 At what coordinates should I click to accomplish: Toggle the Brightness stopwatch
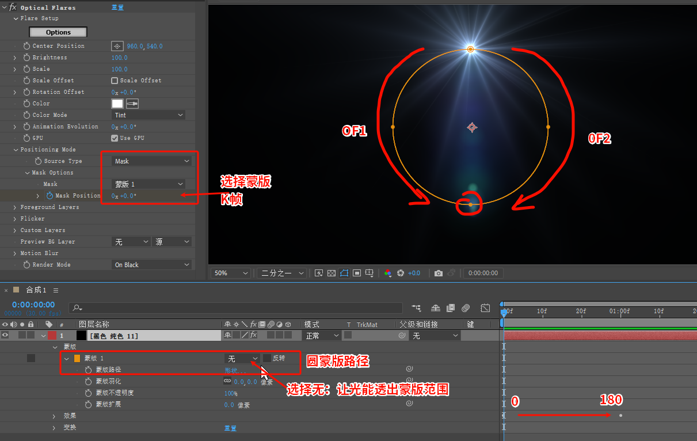(x=26, y=58)
